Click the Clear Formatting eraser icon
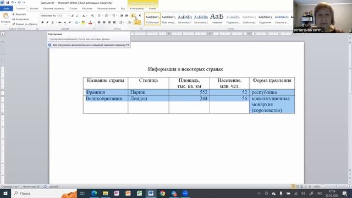352x198 pixels. [92, 16]
